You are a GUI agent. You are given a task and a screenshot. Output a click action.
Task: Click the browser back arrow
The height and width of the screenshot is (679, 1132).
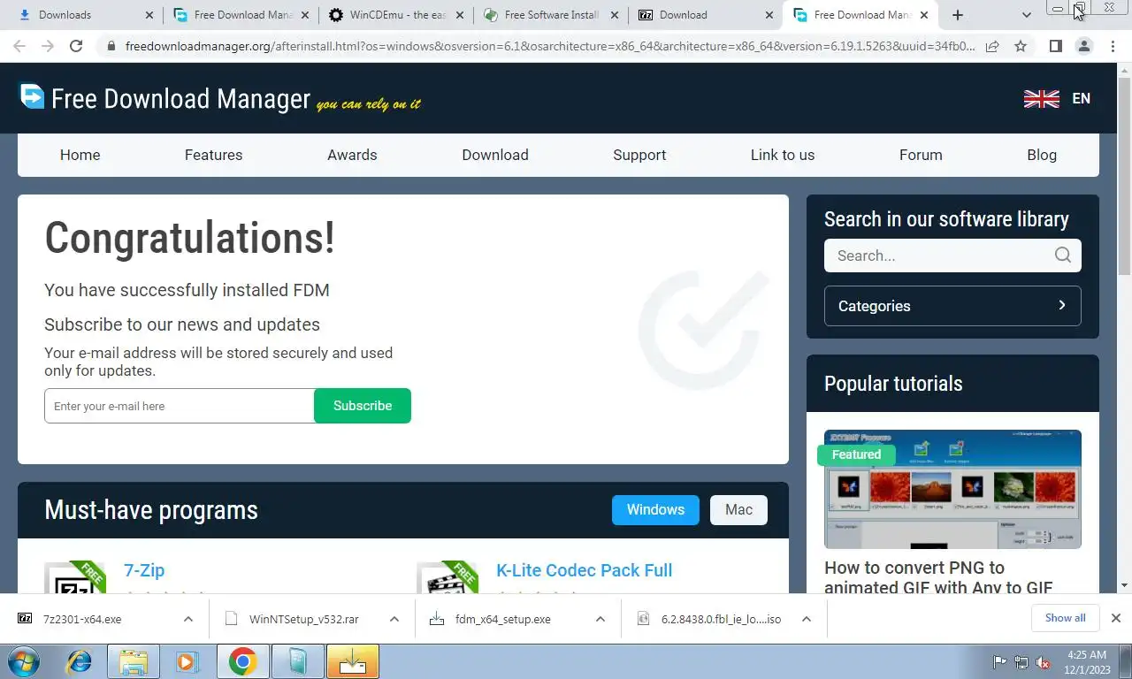(x=19, y=46)
